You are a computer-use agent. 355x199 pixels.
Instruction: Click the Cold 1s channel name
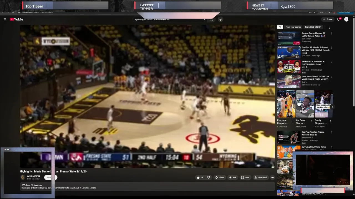point(305,82)
